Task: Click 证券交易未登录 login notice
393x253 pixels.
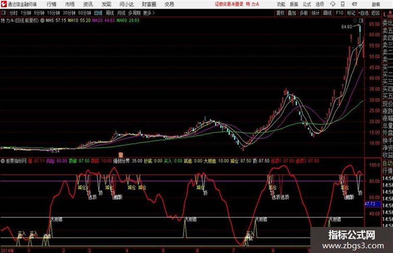Action: 229,4
